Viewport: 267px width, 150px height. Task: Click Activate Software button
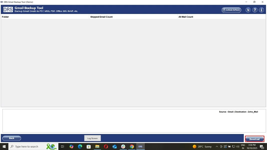(231, 10)
